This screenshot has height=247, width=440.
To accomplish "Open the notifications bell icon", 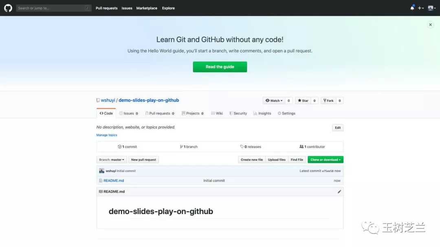I will 412,8.
